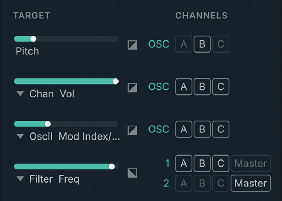Click the Master button for filter 2

pyautogui.click(x=251, y=183)
